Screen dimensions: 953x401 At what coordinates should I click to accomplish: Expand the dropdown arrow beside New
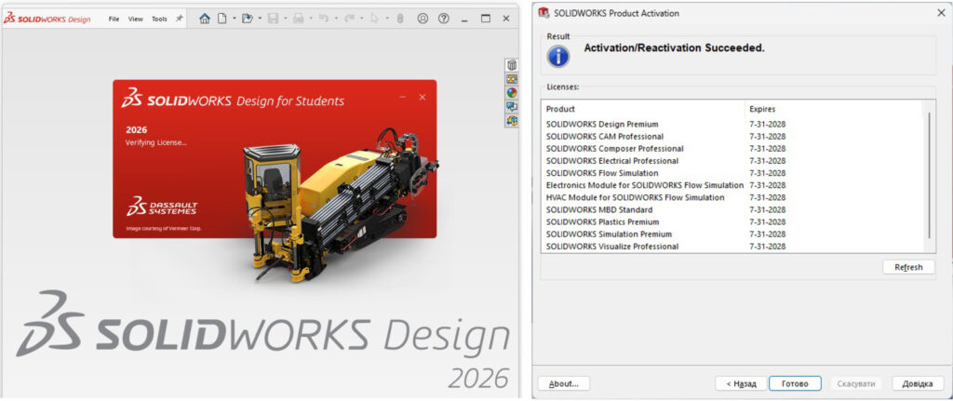click(234, 19)
